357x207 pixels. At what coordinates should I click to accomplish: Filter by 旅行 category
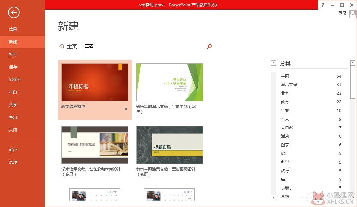[311, 171]
